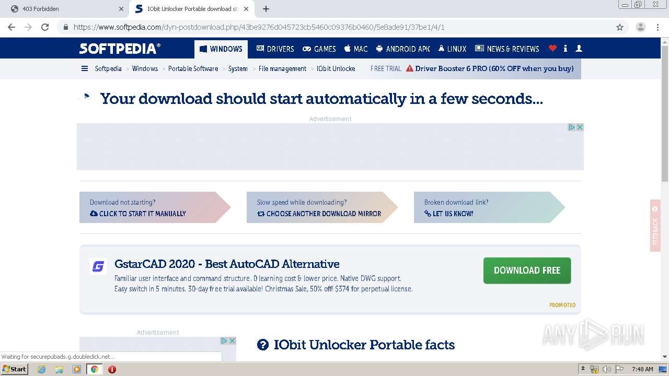669x376 pixels.
Task: Close the top banner advertisement
Action: (x=580, y=127)
